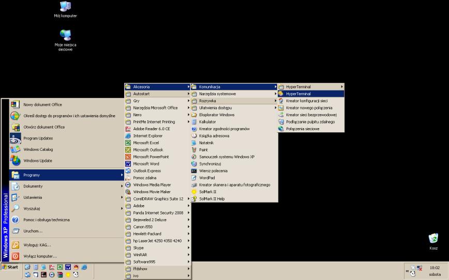Launch the highlighted HyperTerminal program entry
Viewport: 449px width, 280px height.
click(311, 94)
